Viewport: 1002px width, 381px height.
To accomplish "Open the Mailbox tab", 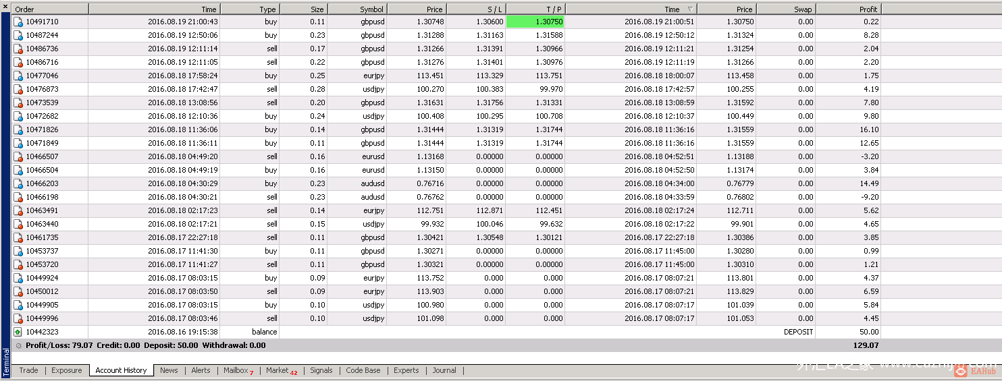I will [x=238, y=370].
